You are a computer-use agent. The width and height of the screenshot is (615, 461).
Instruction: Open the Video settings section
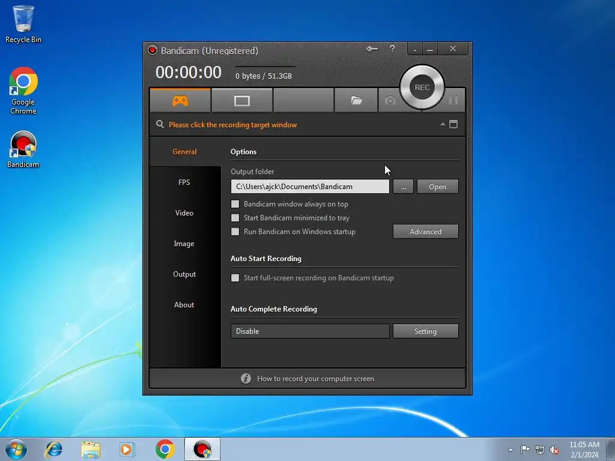(184, 213)
